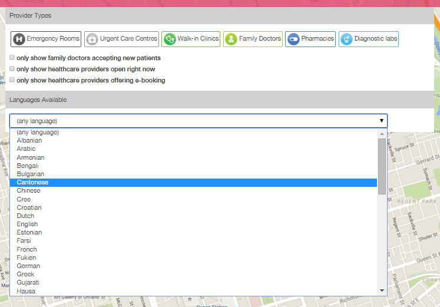
Task: Click the Walk-in Clinics filter label
Action: click(x=198, y=38)
